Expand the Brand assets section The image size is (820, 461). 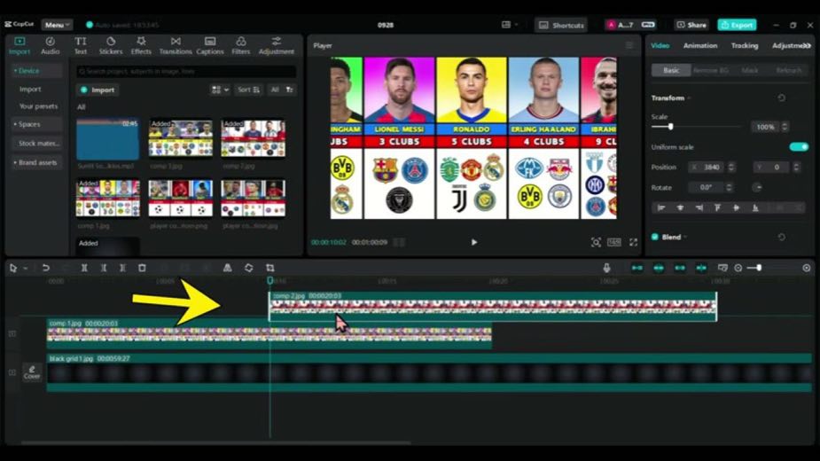coord(36,163)
